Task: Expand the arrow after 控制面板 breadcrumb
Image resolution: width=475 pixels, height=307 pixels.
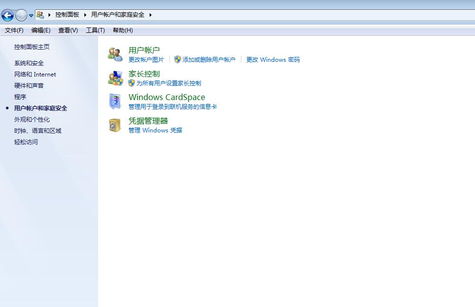Action: (x=85, y=15)
